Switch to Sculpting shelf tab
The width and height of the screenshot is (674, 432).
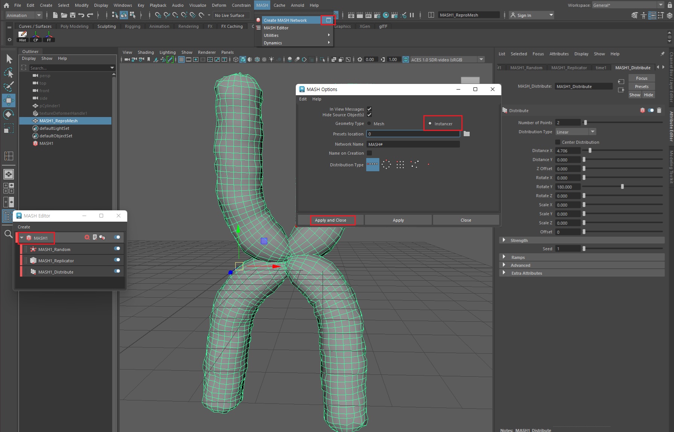point(107,26)
